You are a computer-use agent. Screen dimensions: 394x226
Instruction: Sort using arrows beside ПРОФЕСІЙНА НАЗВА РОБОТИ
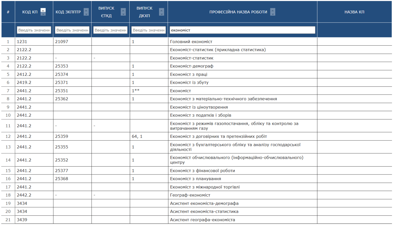tap(273, 12)
